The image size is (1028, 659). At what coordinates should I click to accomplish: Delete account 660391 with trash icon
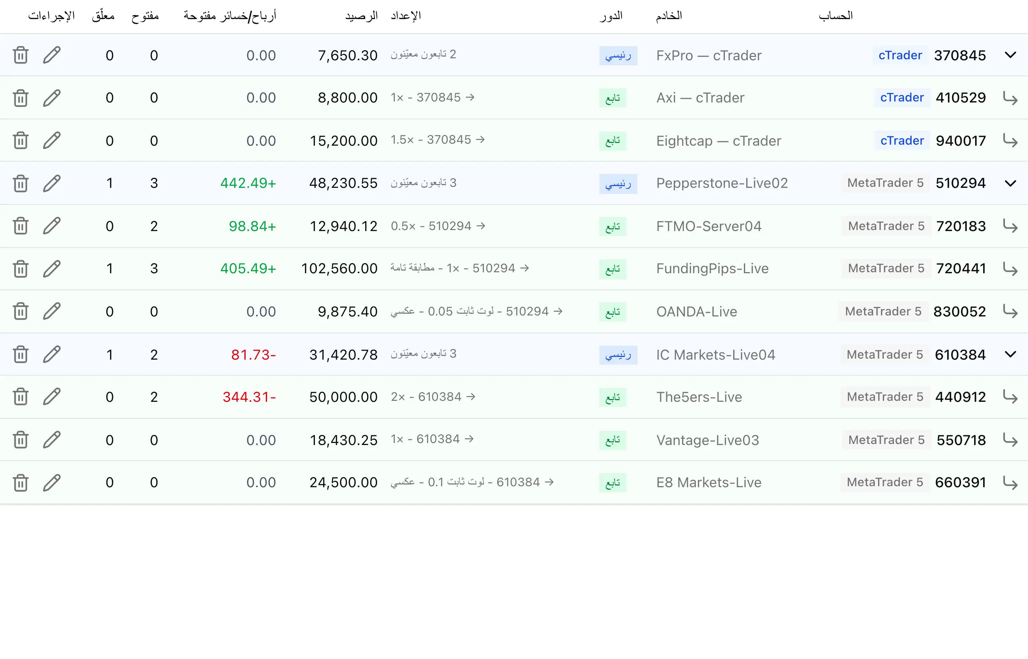[20, 483]
